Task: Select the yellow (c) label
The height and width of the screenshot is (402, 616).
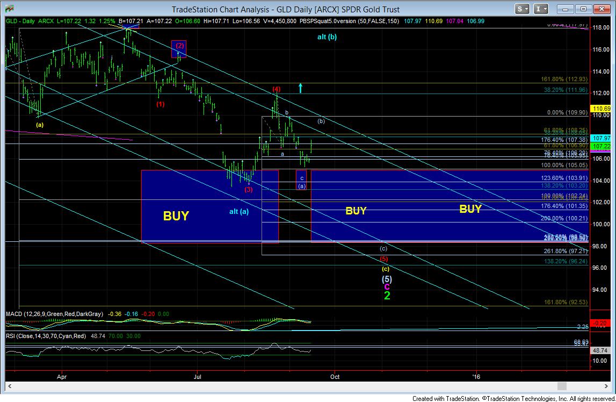Action: pyautogui.click(x=386, y=269)
